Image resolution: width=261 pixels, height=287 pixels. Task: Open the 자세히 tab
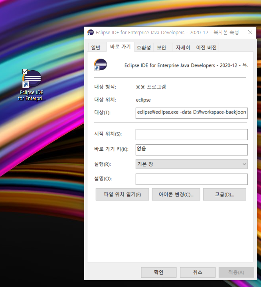pos(183,47)
